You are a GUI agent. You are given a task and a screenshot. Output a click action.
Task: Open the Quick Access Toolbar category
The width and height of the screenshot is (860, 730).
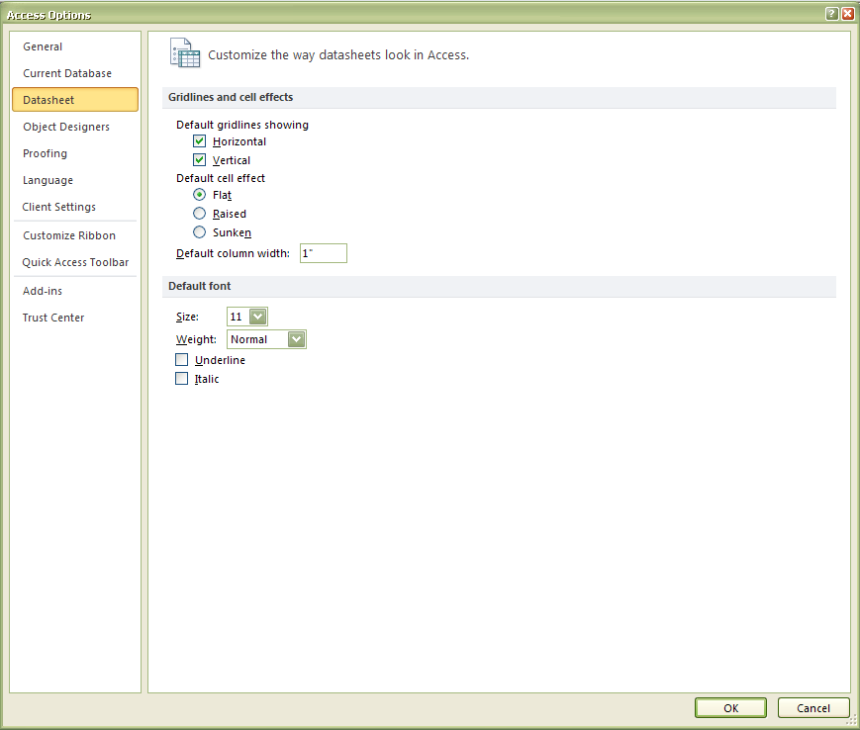[x=75, y=262]
